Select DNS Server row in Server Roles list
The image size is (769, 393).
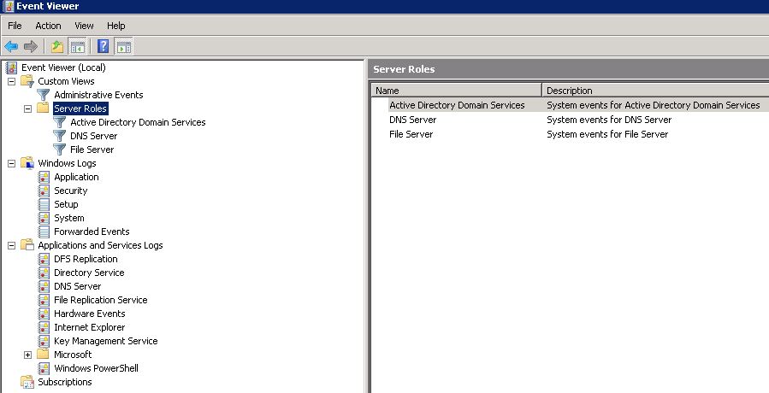click(x=412, y=120)
